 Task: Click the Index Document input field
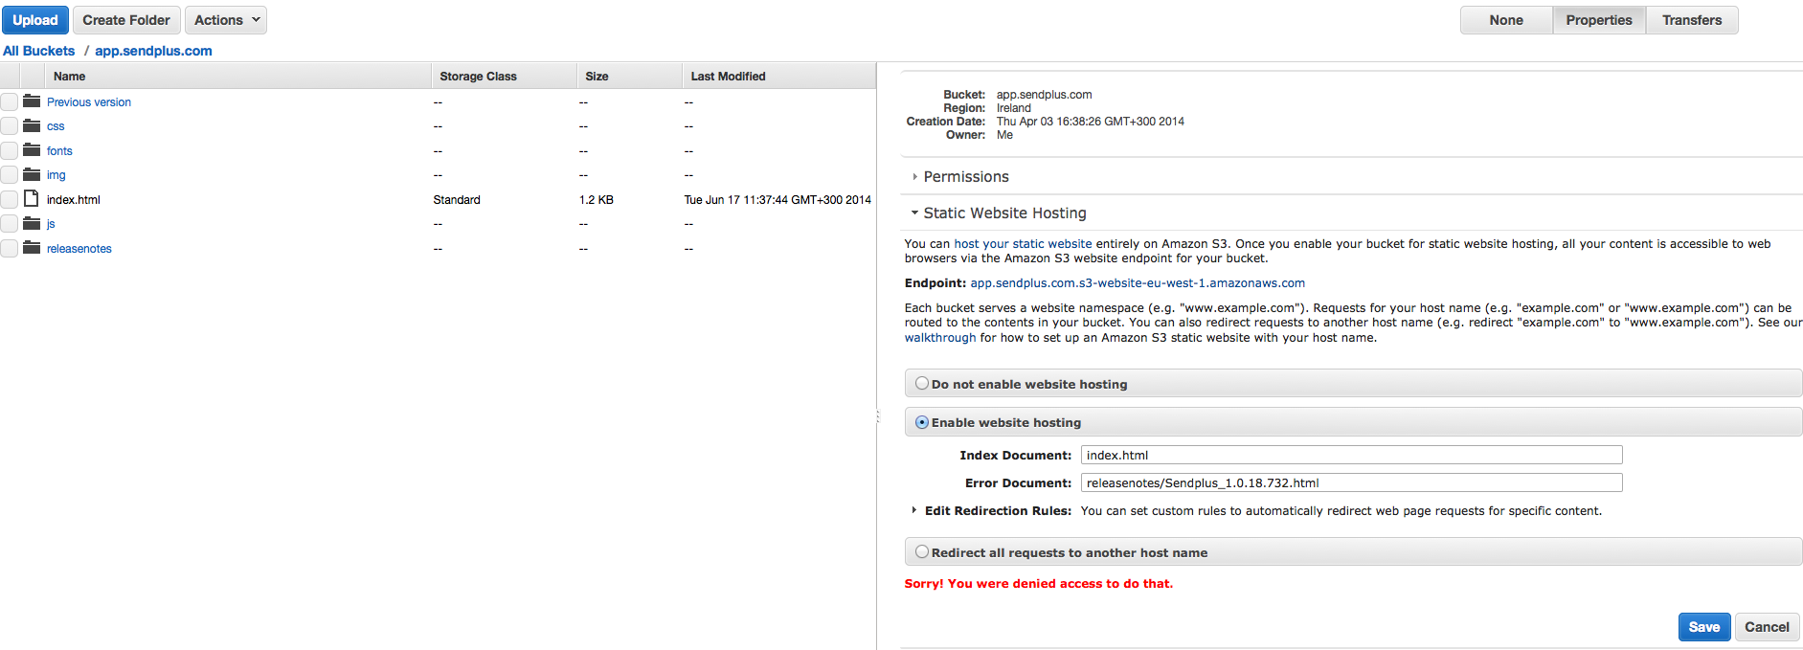click(x=1351, y=455)
